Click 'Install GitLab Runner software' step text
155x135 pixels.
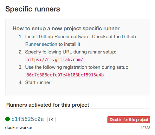58,37
